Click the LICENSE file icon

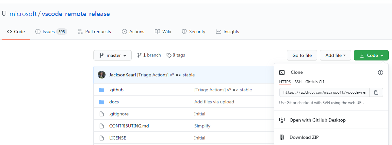click(101, 138)
